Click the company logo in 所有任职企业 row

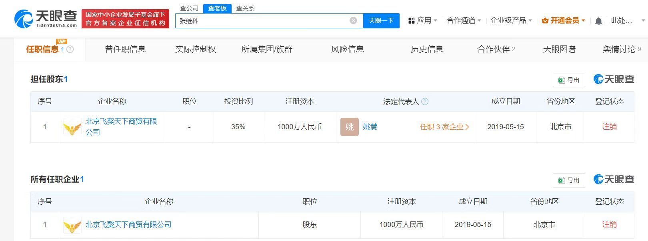click(72, 225)
